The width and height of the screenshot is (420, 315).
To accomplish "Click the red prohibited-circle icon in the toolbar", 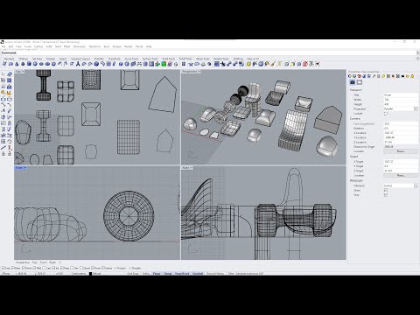I will [x=305, y=64].
